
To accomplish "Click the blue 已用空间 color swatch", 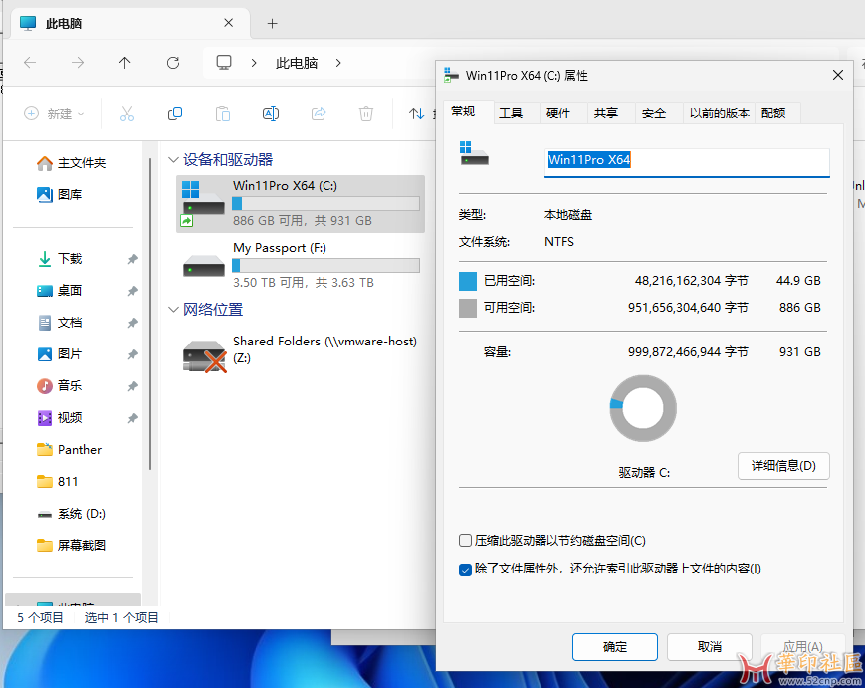I will pyautogui.click(x=468, y=281).
